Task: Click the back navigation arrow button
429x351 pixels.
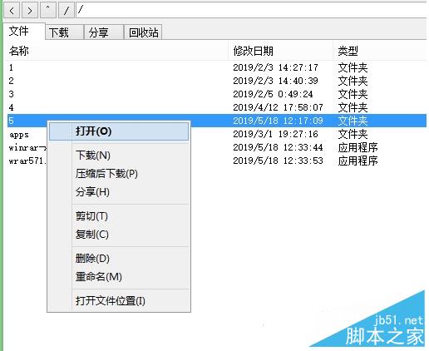Action: (x=12, y=11)
